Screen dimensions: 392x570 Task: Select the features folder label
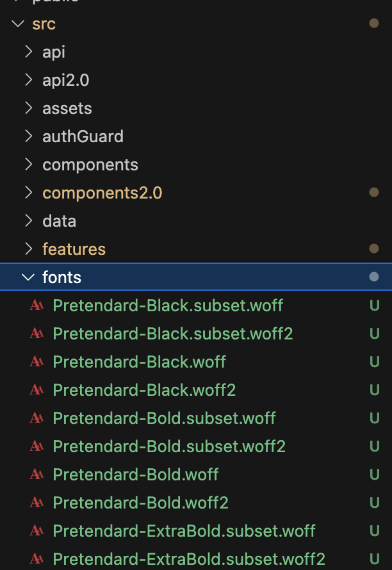pos(74,249)
